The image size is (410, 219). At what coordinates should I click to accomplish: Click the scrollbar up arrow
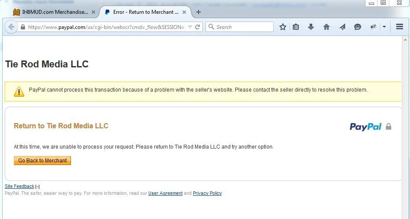[406, 40]
